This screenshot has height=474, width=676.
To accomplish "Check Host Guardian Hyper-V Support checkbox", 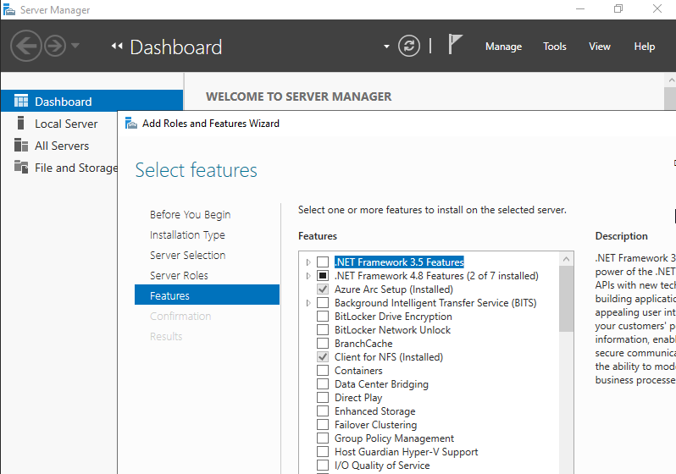I will [x=323, y=452].
